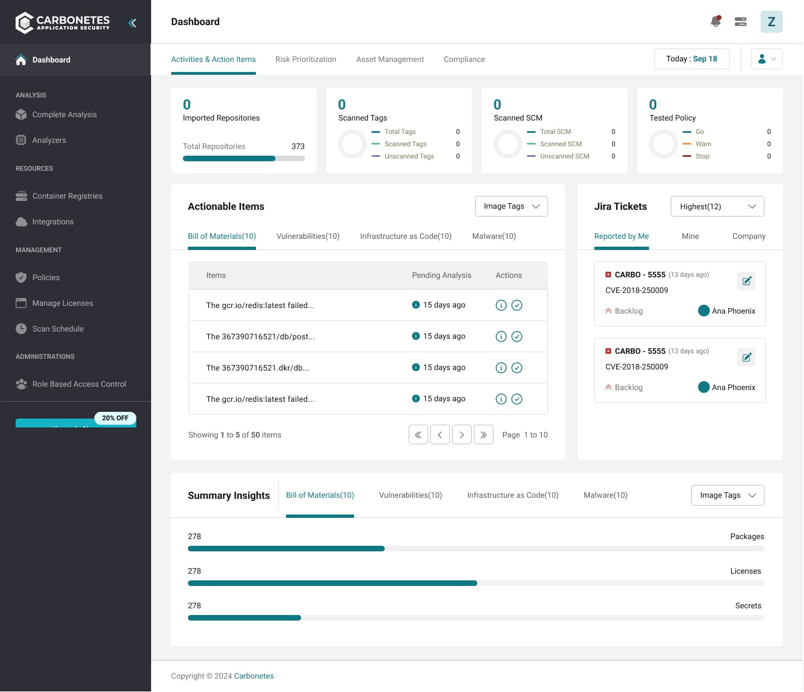Click Role Based Access Control users icon
Image resolution: width=804 pixels, height=692 pixels.
[x=21, y=384]
